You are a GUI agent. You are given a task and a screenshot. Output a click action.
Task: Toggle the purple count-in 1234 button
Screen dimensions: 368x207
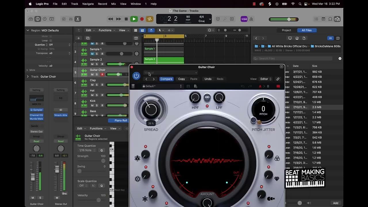coord(244,19)
